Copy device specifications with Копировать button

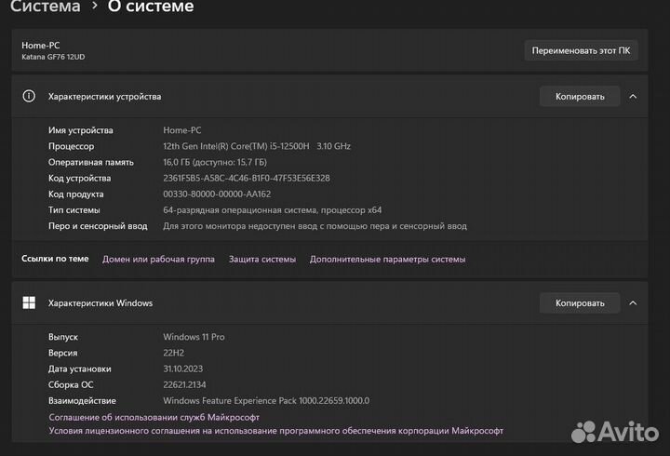[x=580, y=97]
